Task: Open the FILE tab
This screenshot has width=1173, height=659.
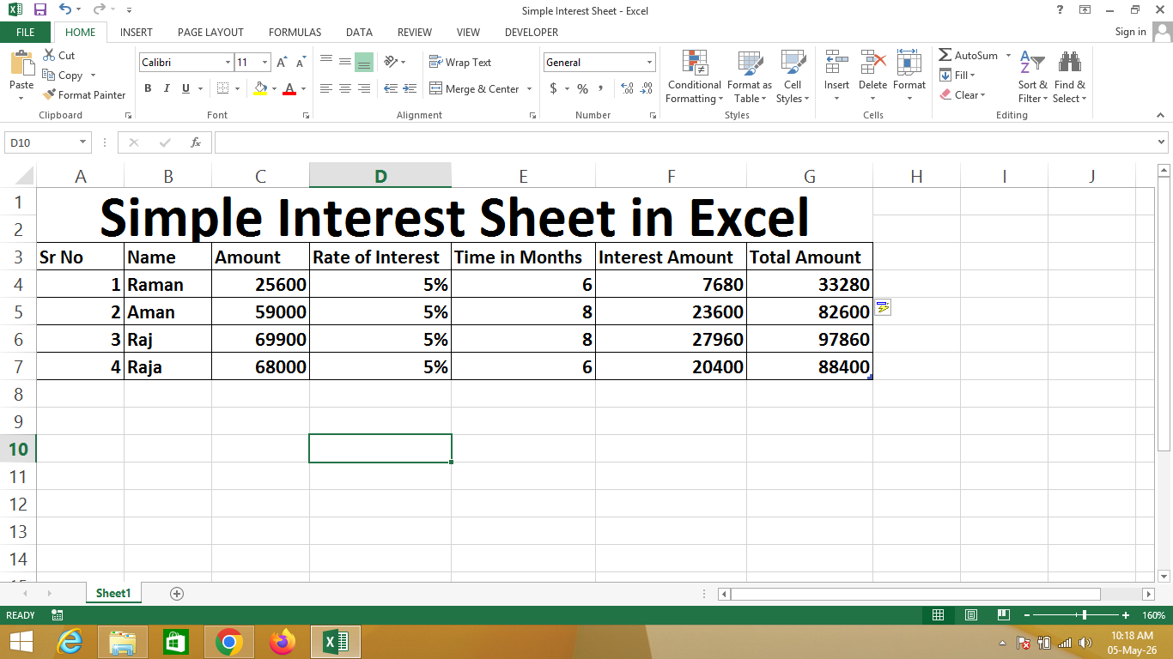Action: point(25,32)
